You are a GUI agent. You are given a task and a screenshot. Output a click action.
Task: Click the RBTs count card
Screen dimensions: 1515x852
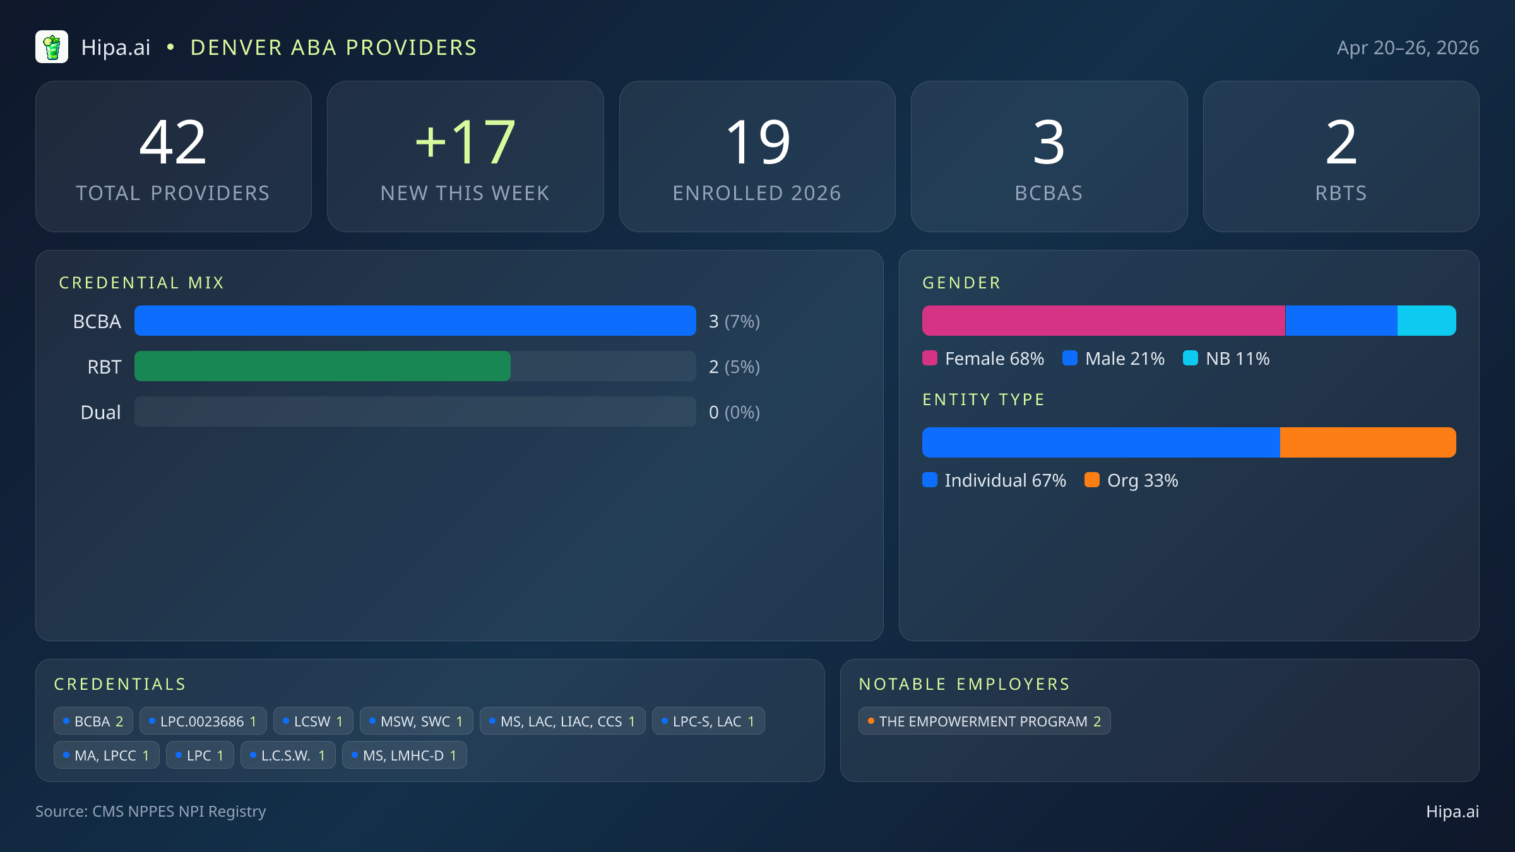pos(1341,157)
